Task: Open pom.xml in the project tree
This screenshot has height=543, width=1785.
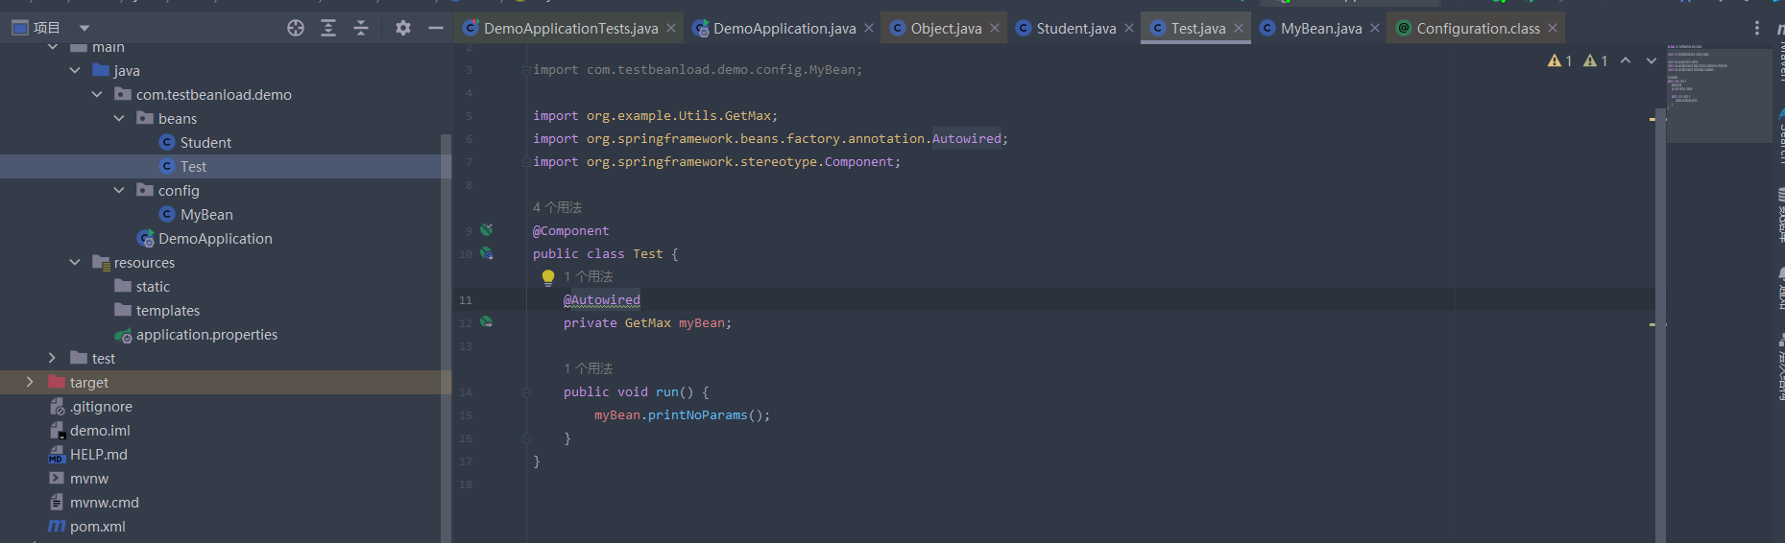Action: click(97, 526)
